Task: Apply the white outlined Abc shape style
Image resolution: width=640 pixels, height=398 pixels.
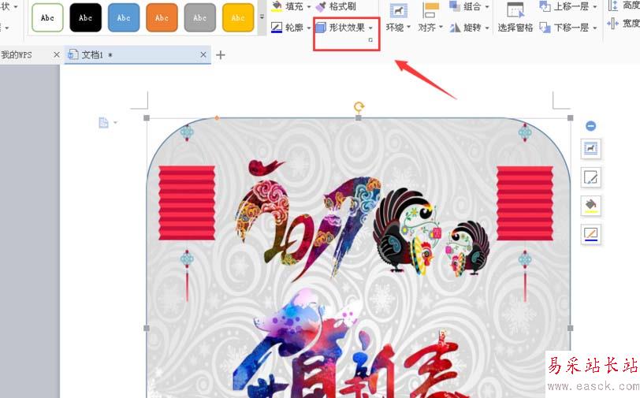Action: coord(47,17)
